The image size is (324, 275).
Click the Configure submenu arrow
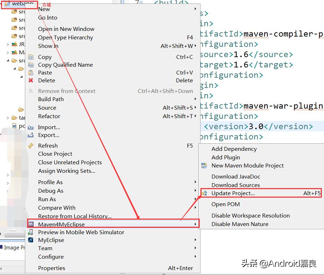coord(195,257)
